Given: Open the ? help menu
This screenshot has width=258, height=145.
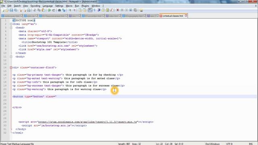Looking at the screenshot, I should (103, 6).
